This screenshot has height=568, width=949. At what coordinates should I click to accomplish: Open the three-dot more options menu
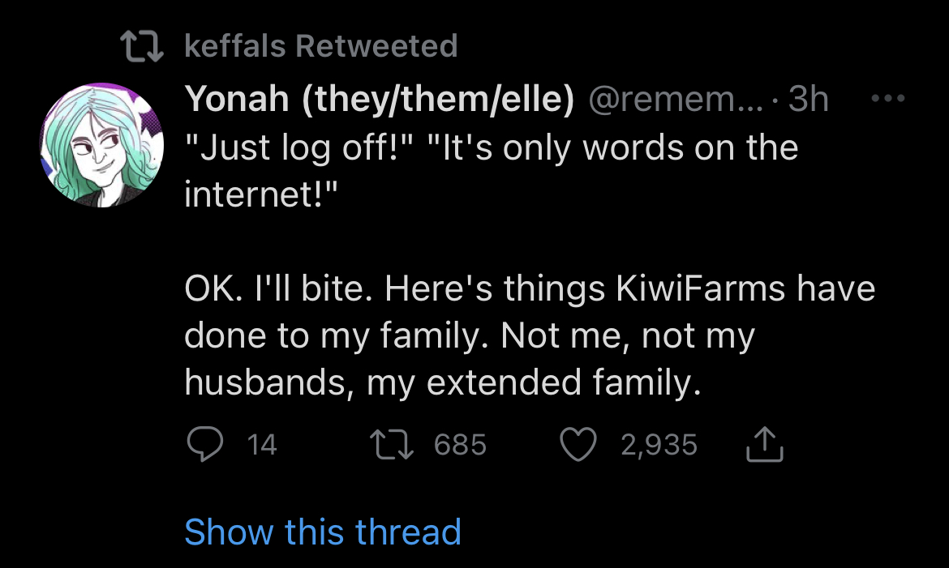click(x=888, y=97)
